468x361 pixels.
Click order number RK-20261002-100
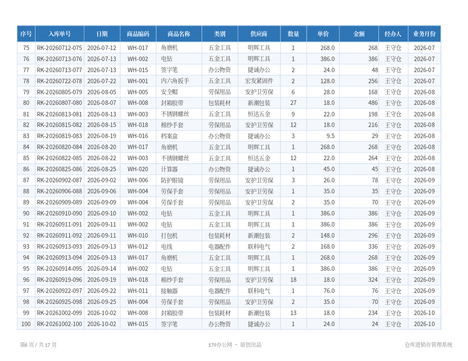pos(59,324)
